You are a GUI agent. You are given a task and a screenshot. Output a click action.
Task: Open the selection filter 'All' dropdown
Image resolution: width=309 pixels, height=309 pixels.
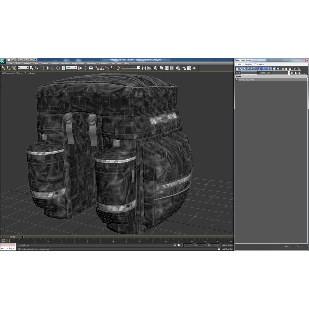click(x=23, y=68)
